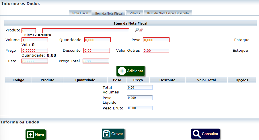Open the Nota Fiscal tab
Viewport: 259px width, 140px height.
pyautogui.click(x=80, y=13)
